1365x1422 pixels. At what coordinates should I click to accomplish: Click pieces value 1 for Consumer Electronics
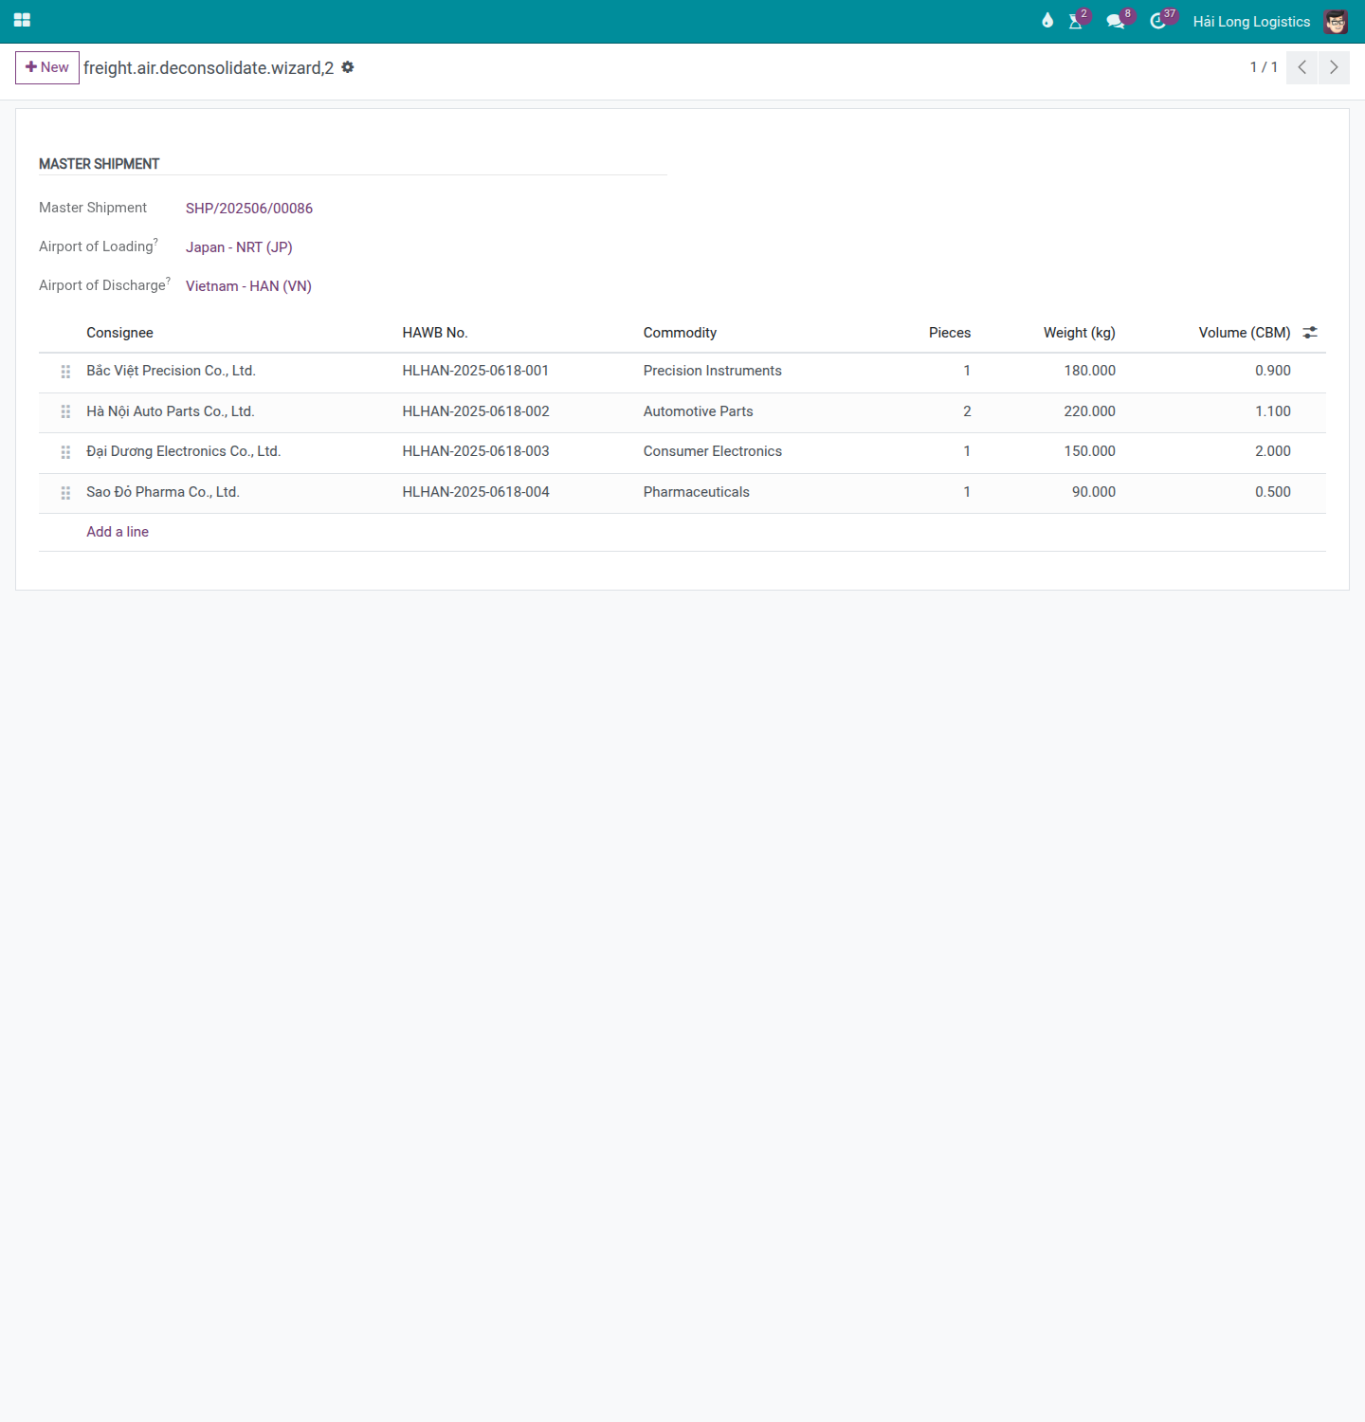tap(967, 451)
